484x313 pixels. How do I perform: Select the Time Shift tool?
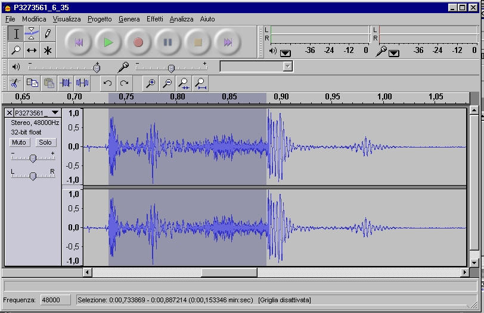(x=32, y=50)
